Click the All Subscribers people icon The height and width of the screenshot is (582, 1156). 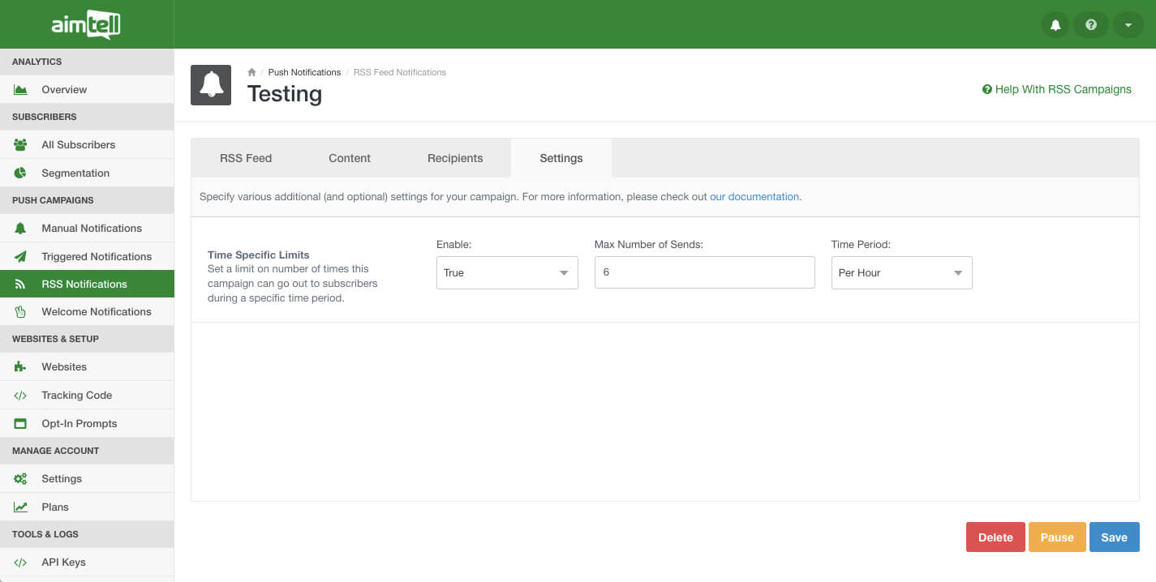[x=20, y=145]
